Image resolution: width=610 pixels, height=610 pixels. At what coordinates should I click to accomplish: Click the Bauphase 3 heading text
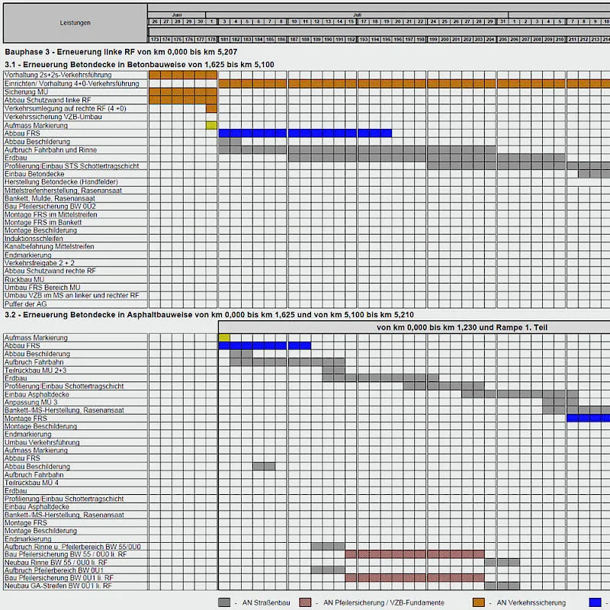click(121, 52)
